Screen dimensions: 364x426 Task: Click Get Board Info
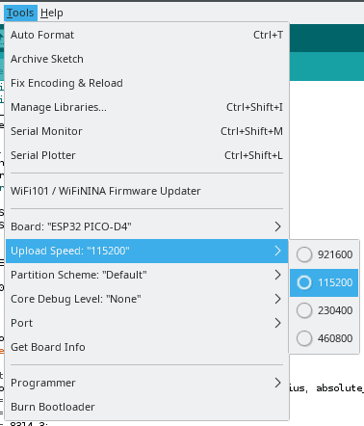point(146,347)
